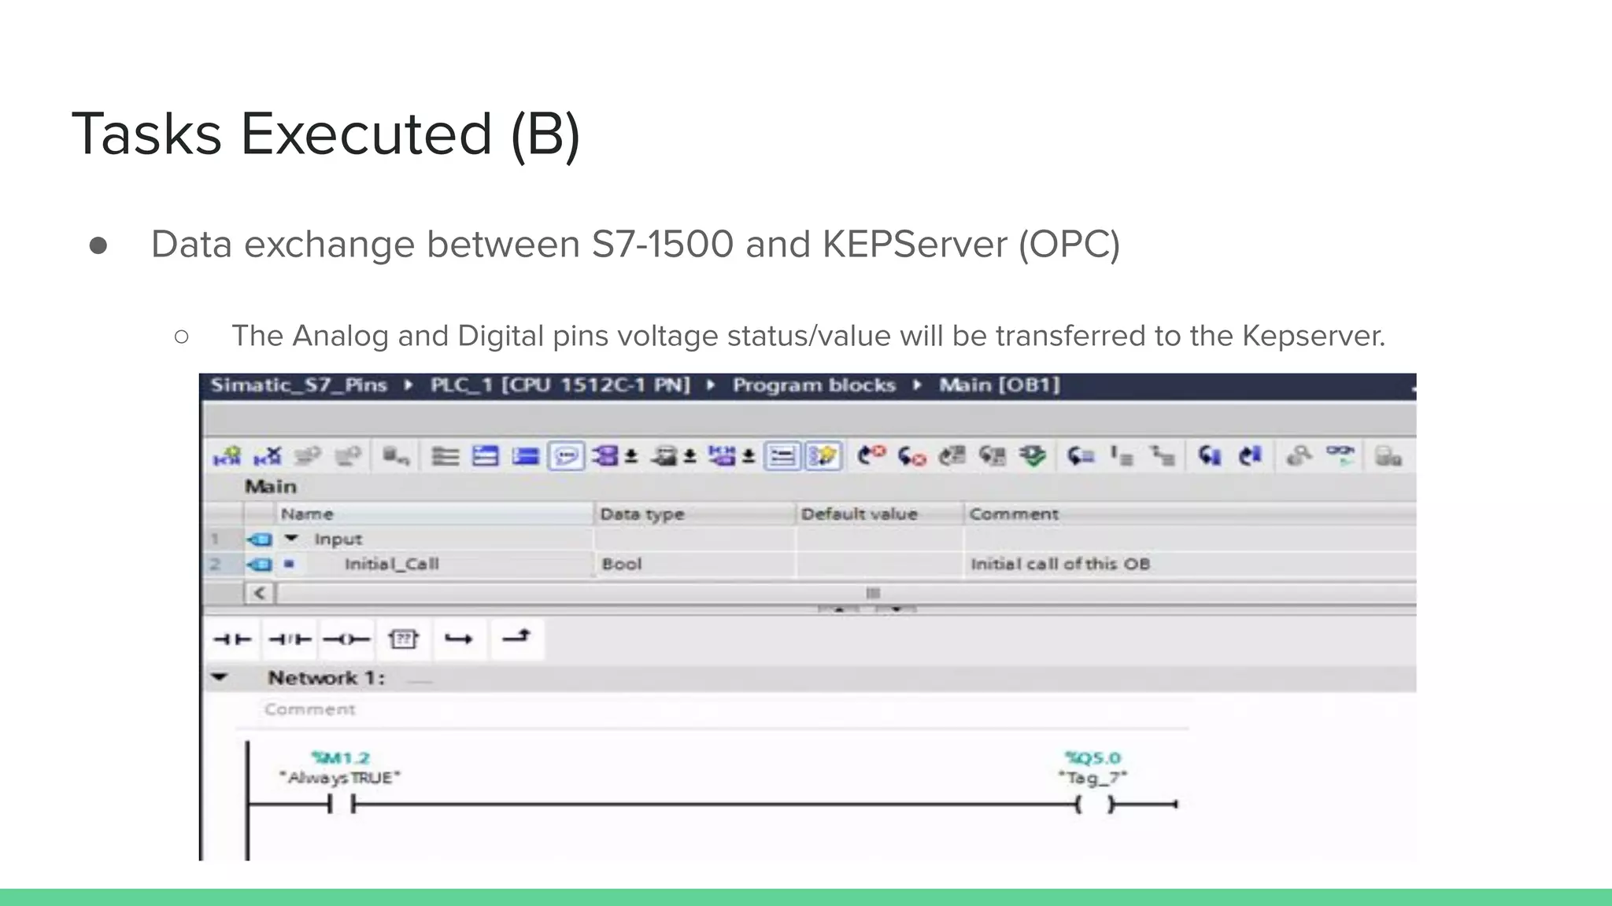Collapse Network 1 with its triangle
Image resolution: width=1612 pixels, height=906 pixels.
pyautogui.click(x=220, y=677)
